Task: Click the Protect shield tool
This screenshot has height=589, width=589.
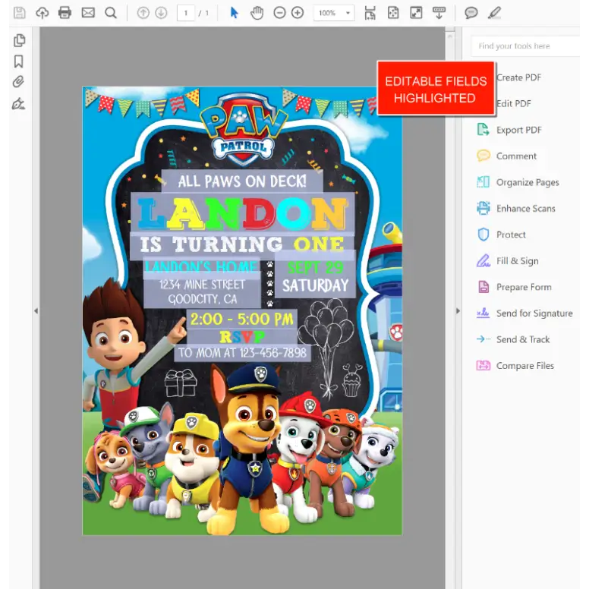Action: tap(501, 235)
